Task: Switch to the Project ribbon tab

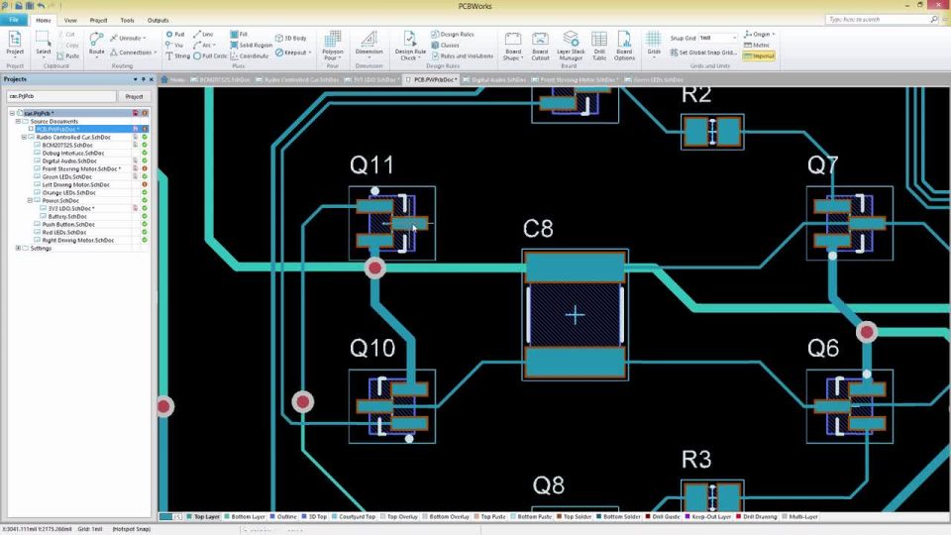Action: pos(98,21)
